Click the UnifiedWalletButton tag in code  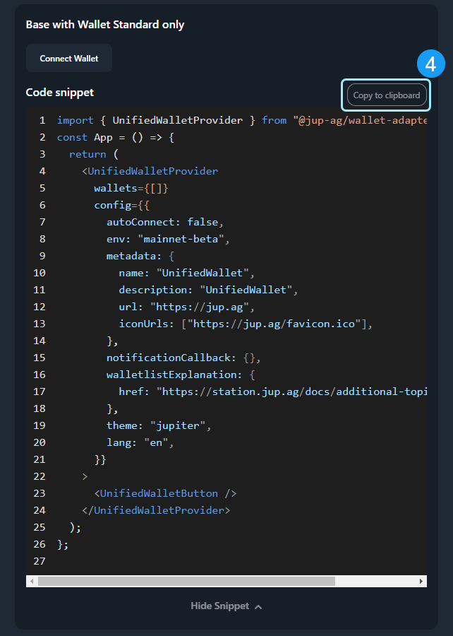[164, 493]
